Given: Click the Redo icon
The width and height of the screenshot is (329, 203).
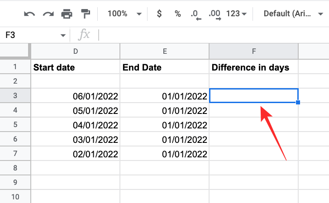Looking at the screenshot, I should click(x=48, y=14).
